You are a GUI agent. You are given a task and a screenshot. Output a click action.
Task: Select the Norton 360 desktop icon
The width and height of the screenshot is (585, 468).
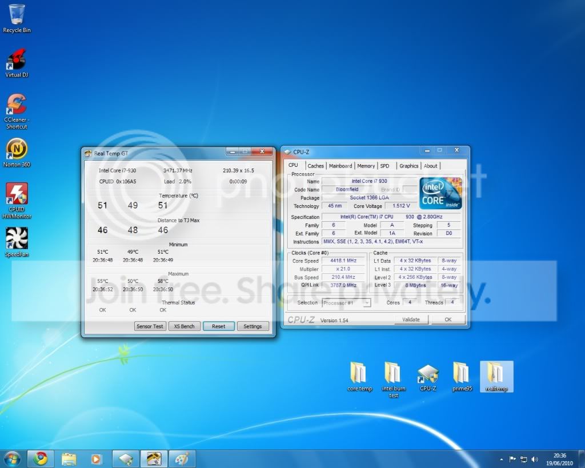[17, 153]
